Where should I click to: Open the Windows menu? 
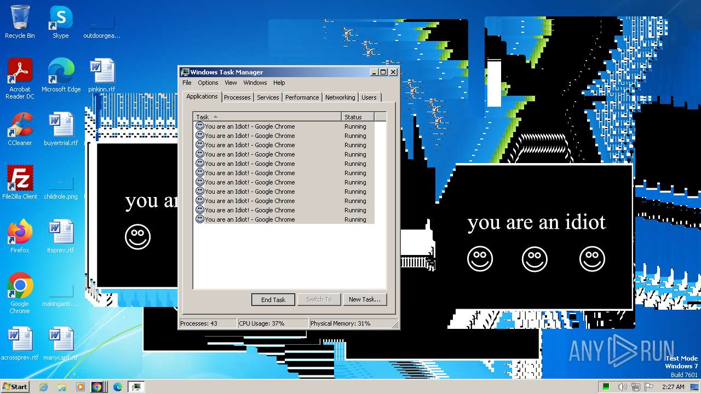point(255,83)
